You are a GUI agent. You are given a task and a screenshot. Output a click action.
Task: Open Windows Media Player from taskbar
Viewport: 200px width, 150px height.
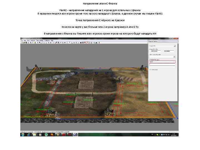(40, 135)
